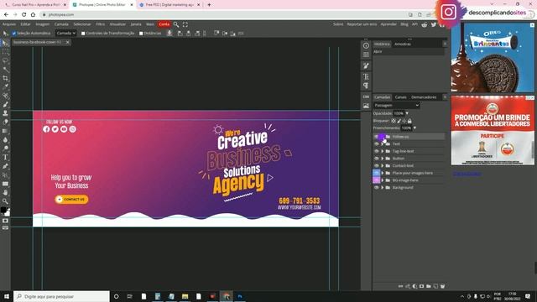Hide the Tag-line-text layer folder
The width and height of the screenshot is (537, 302).
(x=377, y=151)
